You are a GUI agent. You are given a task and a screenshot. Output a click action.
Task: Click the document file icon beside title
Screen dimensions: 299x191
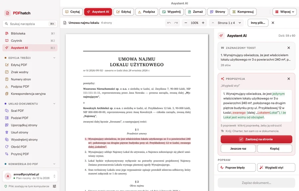pos(65,23)
